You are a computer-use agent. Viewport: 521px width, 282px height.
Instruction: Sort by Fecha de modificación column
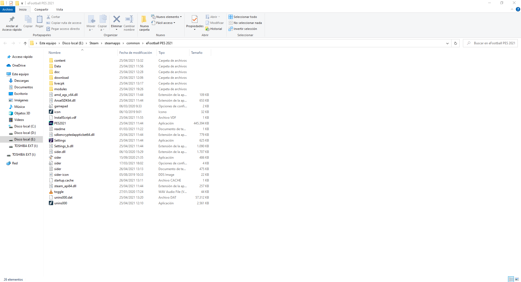(x=136, y=53)
